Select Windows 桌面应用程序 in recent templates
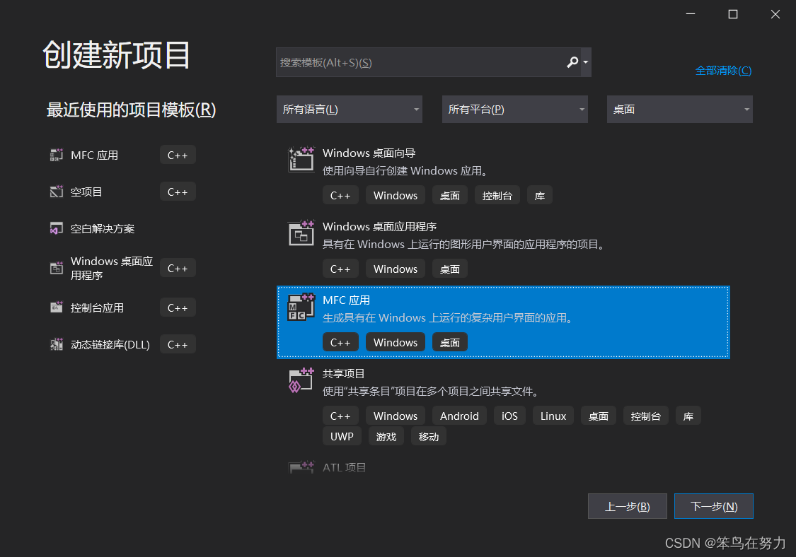The height and width of the screenshot is (557, 796). 112,268
